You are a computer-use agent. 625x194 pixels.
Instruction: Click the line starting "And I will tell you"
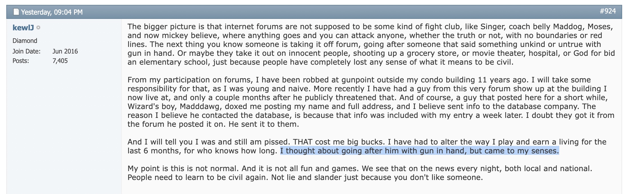(367, 142)
